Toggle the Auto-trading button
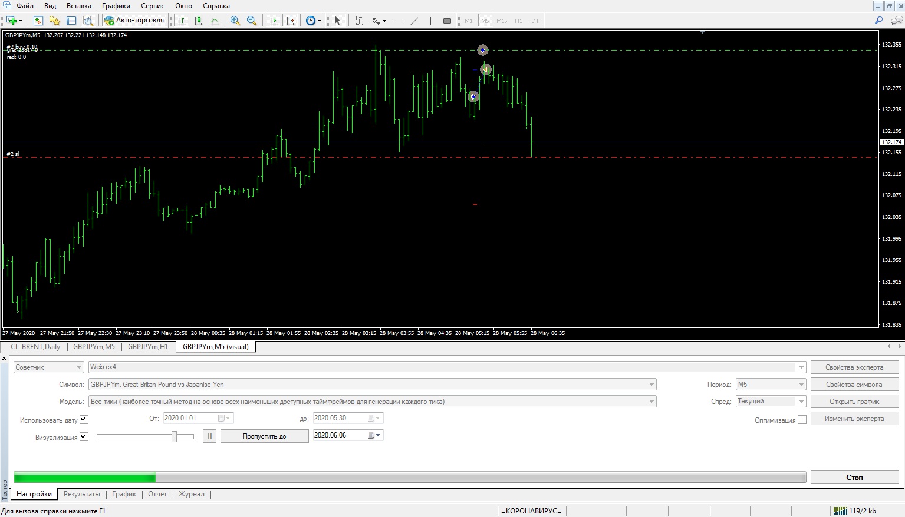Image resolution: width=905 pixels, height=517 pixels. pyautogui.click(x=134, y=21)
